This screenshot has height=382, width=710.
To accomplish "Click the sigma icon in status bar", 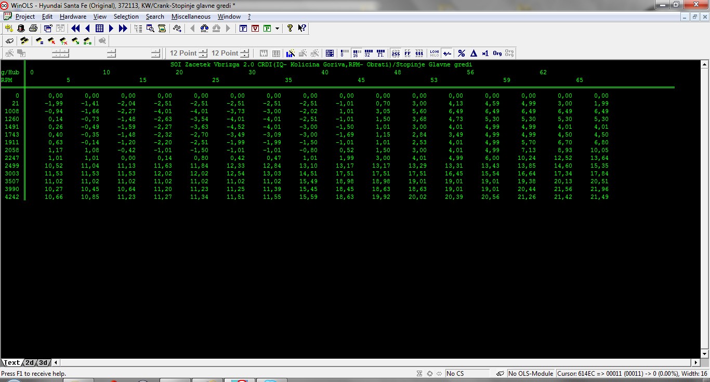I will point(420,373).
